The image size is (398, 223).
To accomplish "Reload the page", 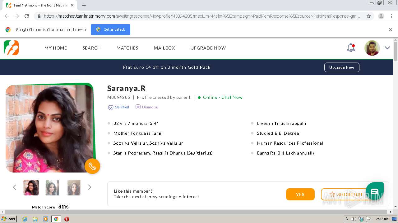I will coord(27,16).
